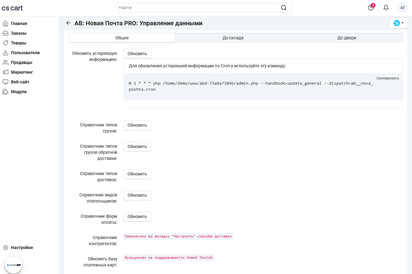This screenshot has width=412, height=274.
Task: Focus the Найти search field
Action: [x=198, y=8]
